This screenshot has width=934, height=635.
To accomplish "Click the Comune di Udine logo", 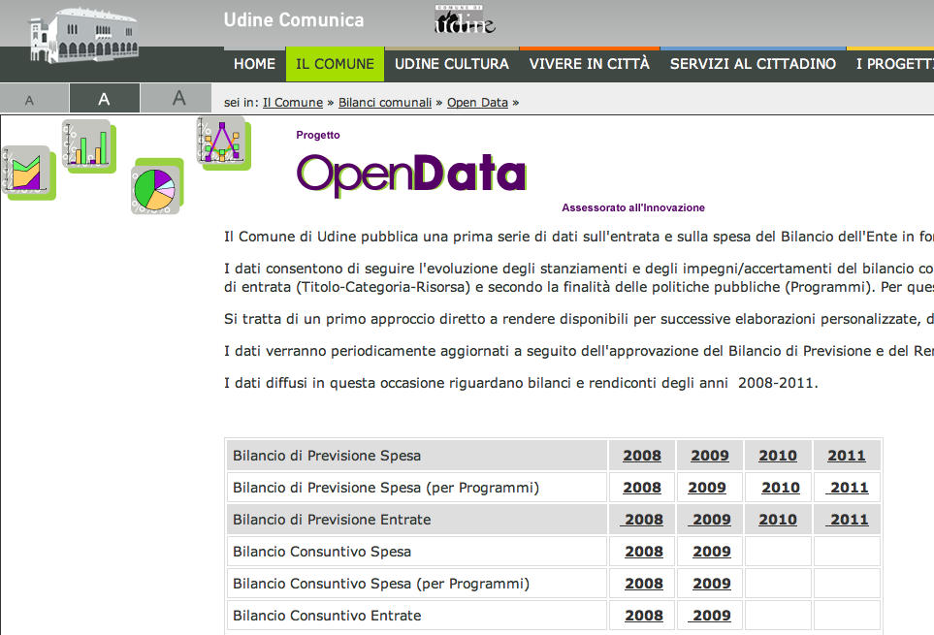I will [x=465, y=18].
